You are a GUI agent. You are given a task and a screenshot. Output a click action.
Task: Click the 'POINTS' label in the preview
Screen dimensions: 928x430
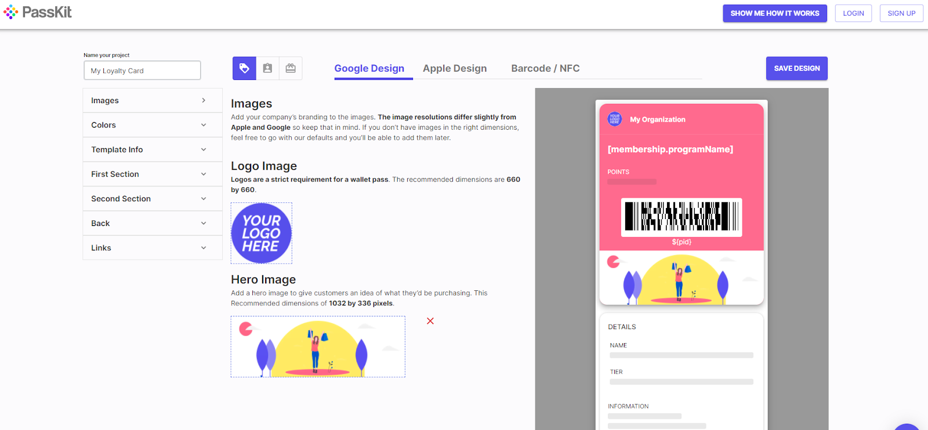click(x=618, y=172)
